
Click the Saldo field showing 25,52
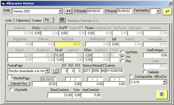[155, 66]
